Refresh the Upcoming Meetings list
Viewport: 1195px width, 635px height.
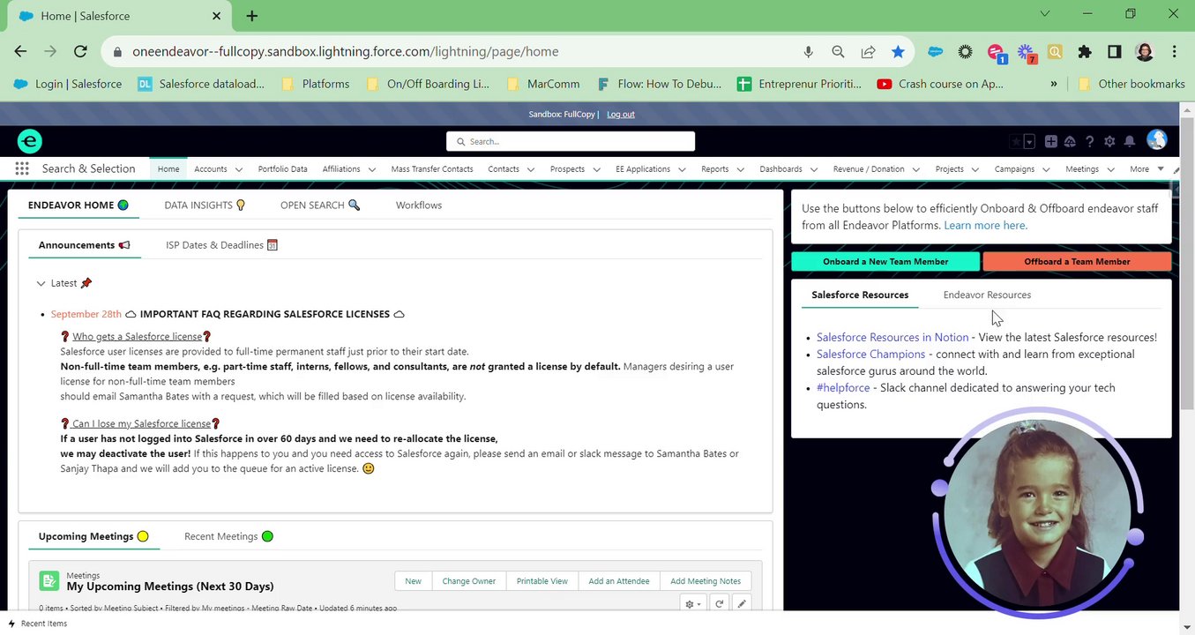(x=720, y=604)
